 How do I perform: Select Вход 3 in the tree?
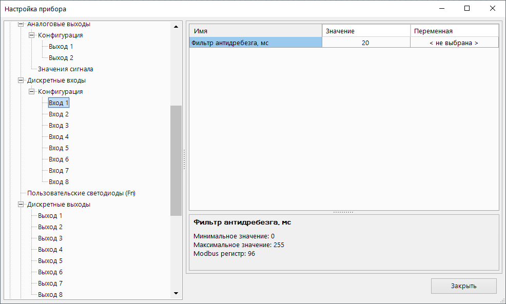[x=59, y=126]
